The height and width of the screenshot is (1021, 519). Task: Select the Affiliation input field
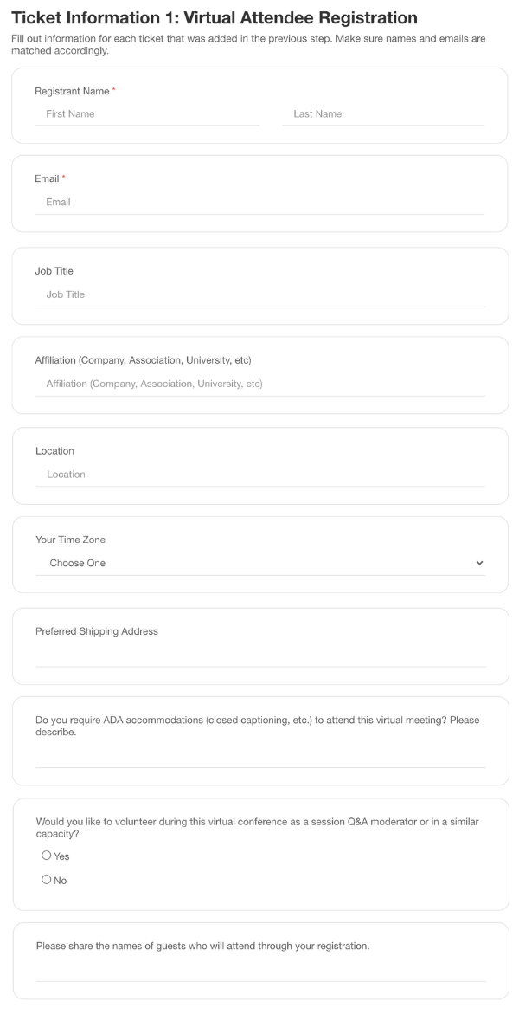259,384
